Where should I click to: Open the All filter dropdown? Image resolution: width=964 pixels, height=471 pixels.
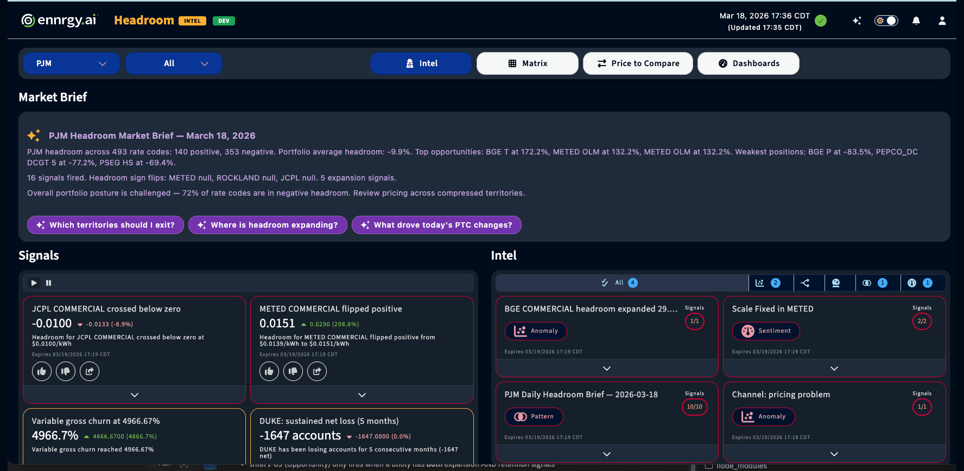(174, 63)
